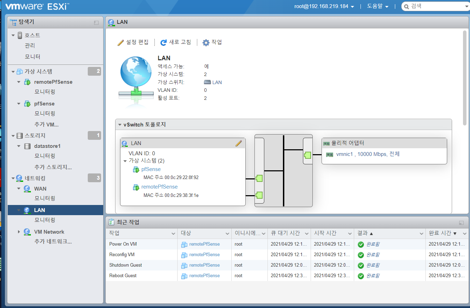Click the vSwitch icon next to LAN link
The image size is (470, 308).
(207, 83)
